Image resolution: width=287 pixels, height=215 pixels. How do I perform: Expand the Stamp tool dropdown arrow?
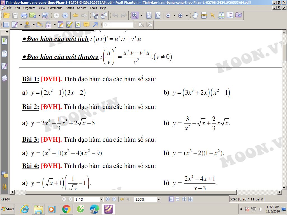point(34,25)
